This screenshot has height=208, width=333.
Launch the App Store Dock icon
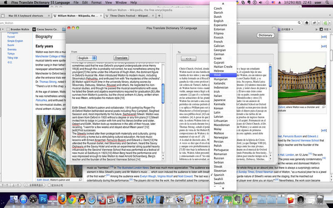(24, 200)
